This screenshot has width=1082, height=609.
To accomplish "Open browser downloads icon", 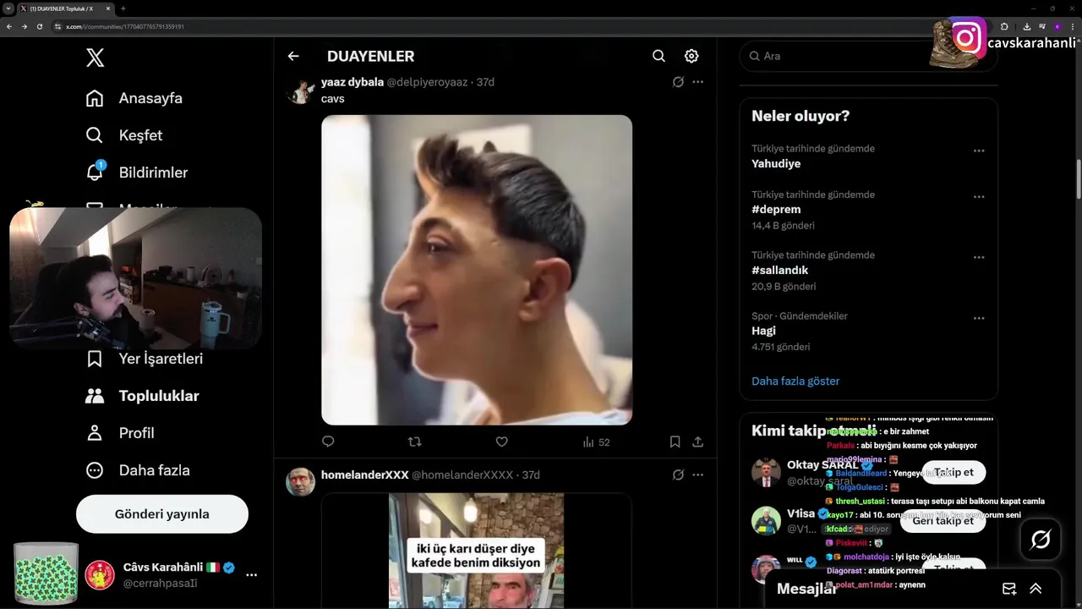I will pos(1026,26).
